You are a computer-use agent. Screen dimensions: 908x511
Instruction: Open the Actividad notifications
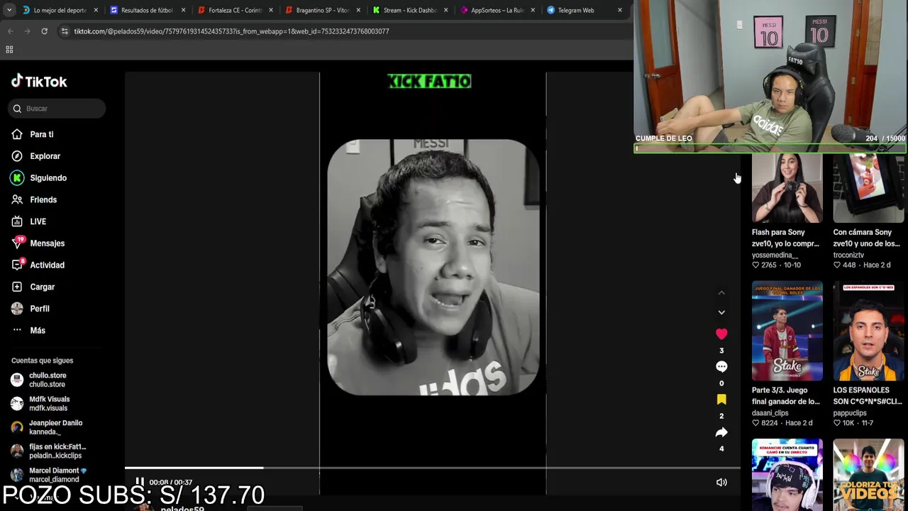pyautogui.click(x=48, y=265)
